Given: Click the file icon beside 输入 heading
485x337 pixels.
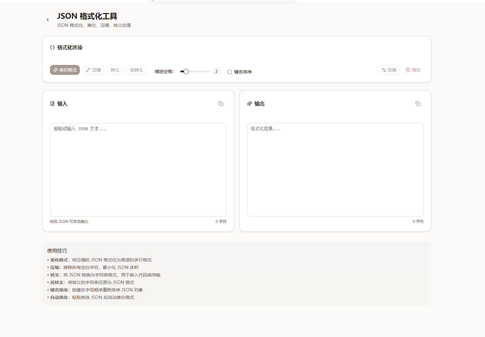Looking at the screenshot, I should [x=52, y=104].
